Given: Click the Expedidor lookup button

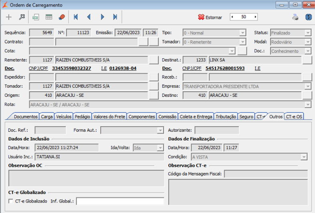Looking at the screenshot, I should 154,77.
